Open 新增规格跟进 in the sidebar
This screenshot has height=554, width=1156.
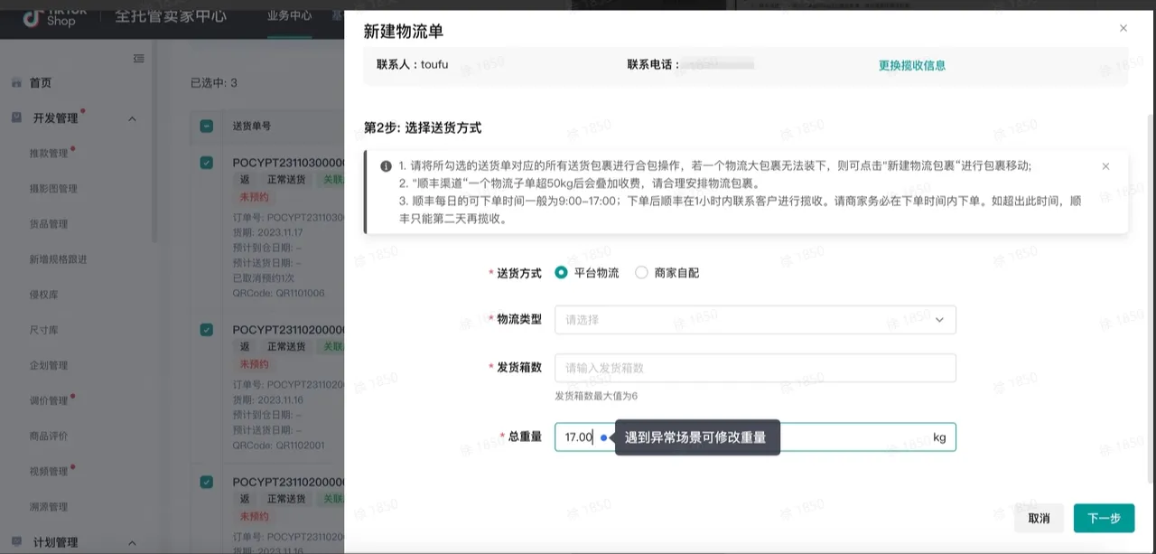point(58,259)
